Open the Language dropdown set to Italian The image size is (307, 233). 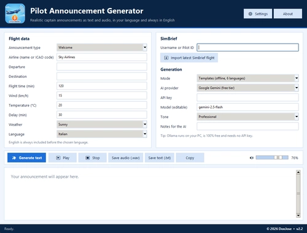102,134
